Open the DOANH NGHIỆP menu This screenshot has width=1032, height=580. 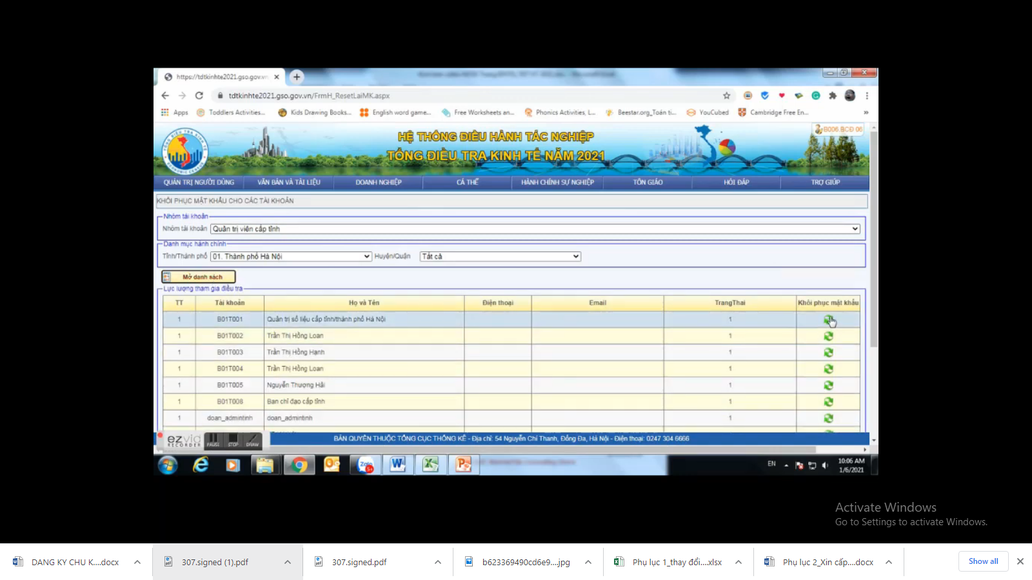[379, 182]
